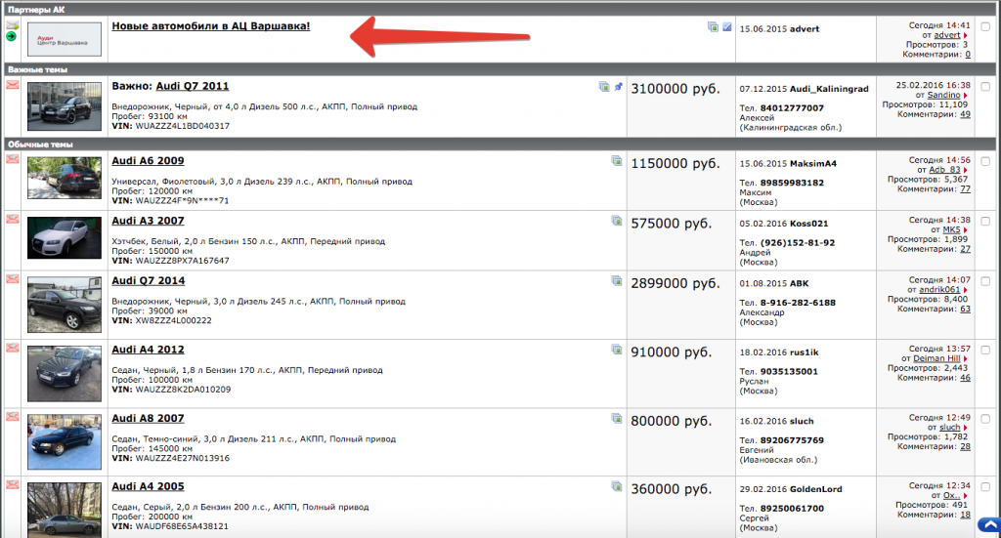Click the envelope icon beside Audi A4 2005
The image size is (1001, 538).
12,484
